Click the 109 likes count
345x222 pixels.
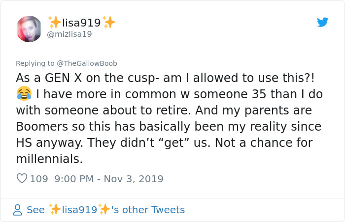click(x=39, y=179)
